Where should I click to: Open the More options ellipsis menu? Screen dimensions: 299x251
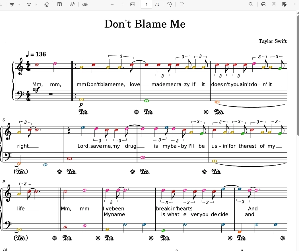pyautogui.click(x=294, y=4)
